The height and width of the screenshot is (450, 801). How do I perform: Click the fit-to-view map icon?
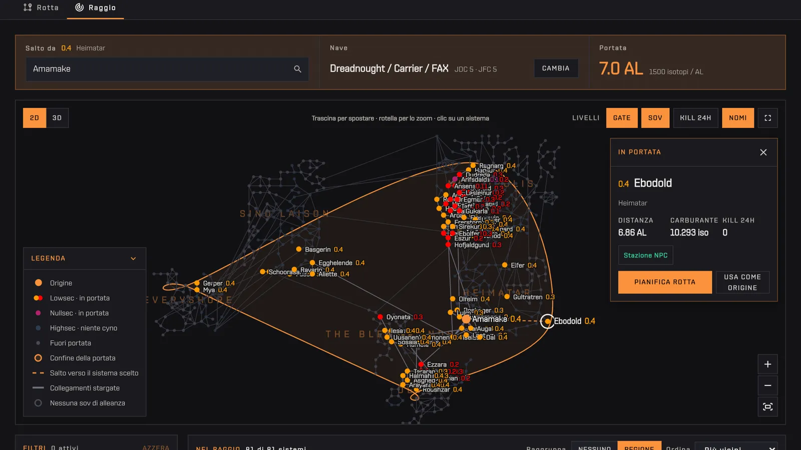click(x=767, y=406)
